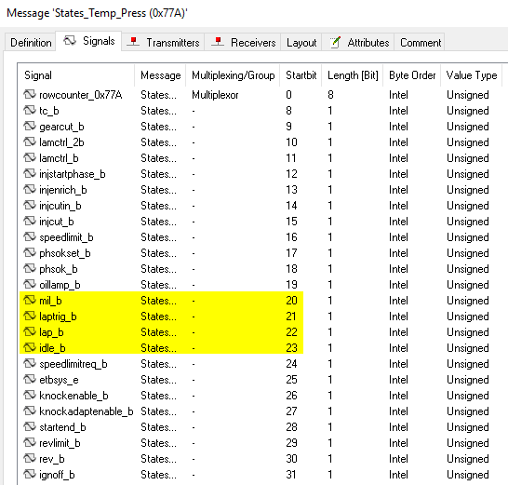
Task: Click Unsigned value type in etbsys_e row
Action: 467,380
